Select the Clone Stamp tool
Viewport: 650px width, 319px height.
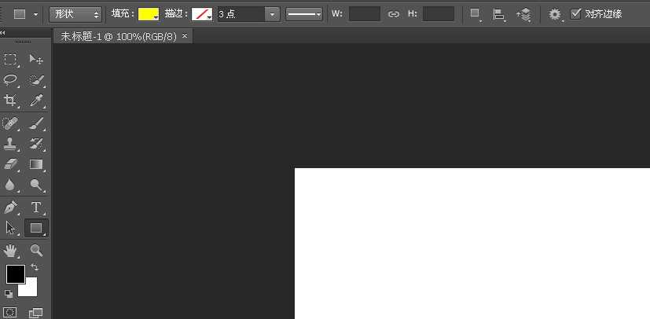coord(11,144)
